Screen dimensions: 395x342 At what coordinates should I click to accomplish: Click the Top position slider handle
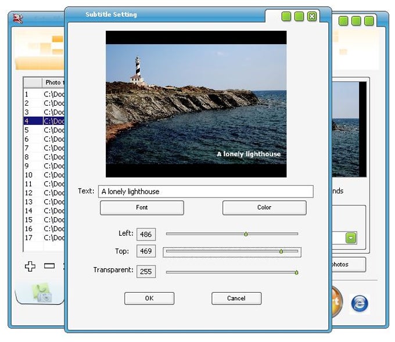pyautogui.click(x=281, y=251)
